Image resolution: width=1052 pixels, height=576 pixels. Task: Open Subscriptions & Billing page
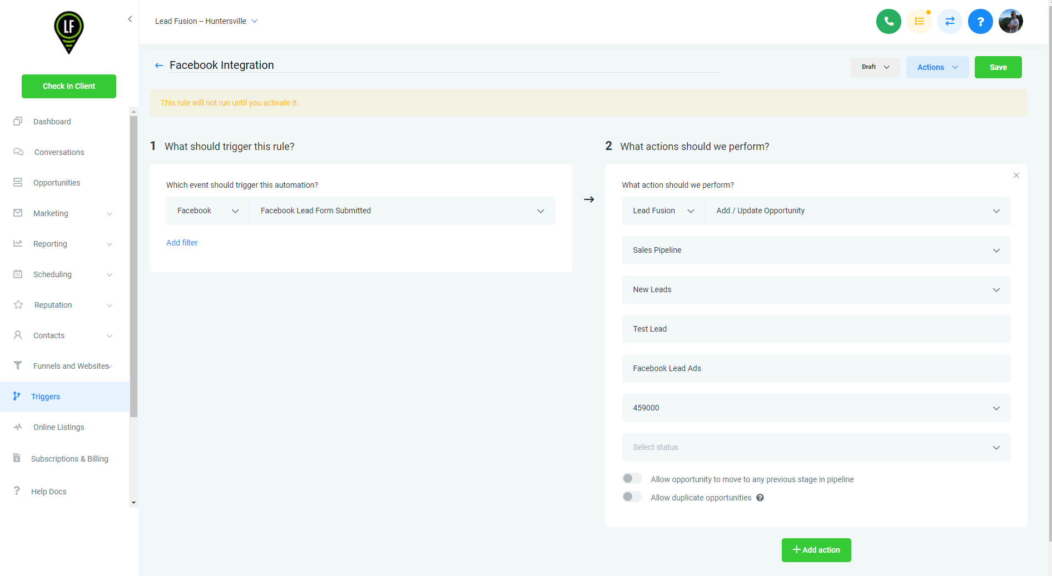[x=64, y=459]
